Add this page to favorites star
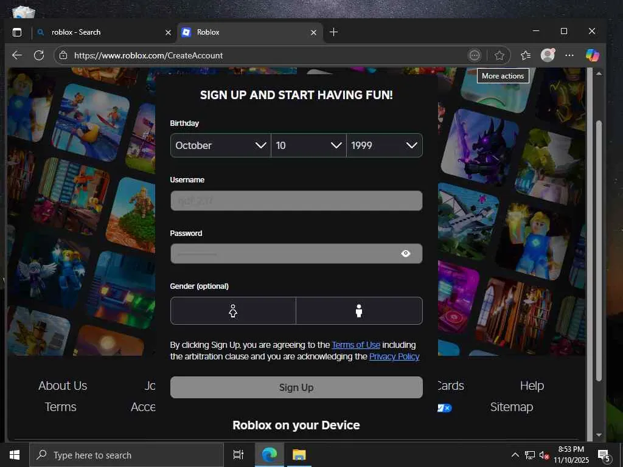 click(x=499, y=55)
